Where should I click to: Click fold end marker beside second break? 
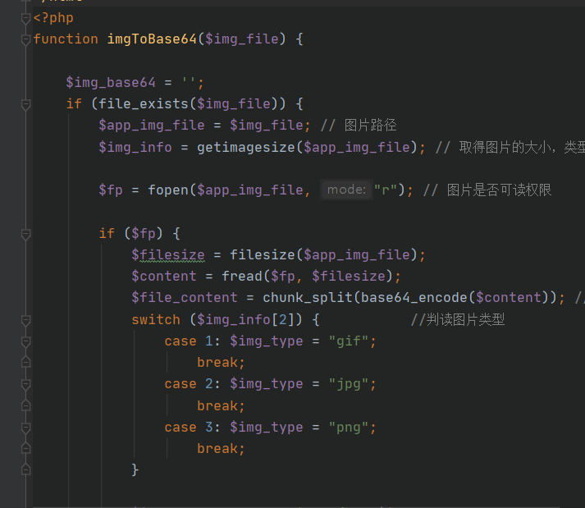pyautogui.click(x=25, y=405)
